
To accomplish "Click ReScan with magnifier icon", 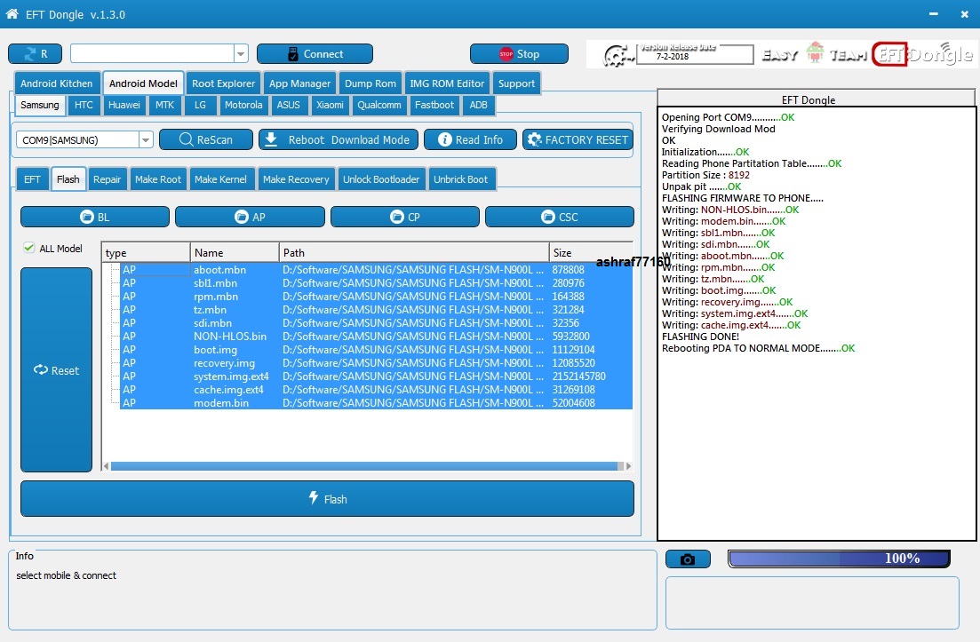I will point(205,140).
